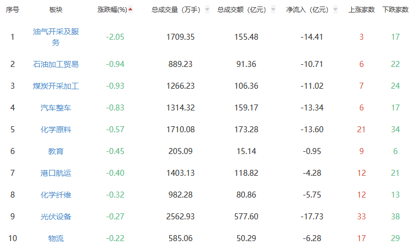Click 光伏设备 net inflow value -17.73
Viewport: 415px width, 246px height.
(312, 217)
